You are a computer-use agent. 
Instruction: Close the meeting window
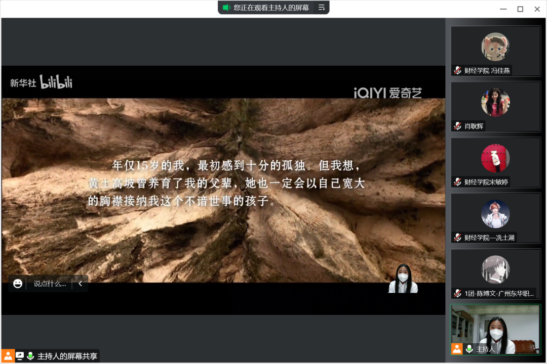coord(537,9)
